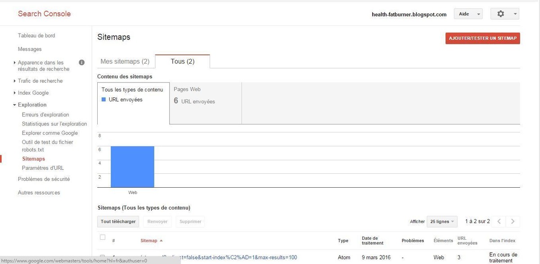Click the Search Console logo
Viewport: 540px width, 264px height.
coord(44,14)
